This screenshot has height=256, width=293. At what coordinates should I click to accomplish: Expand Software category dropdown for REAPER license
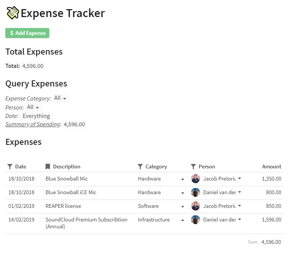coord(183,206)
